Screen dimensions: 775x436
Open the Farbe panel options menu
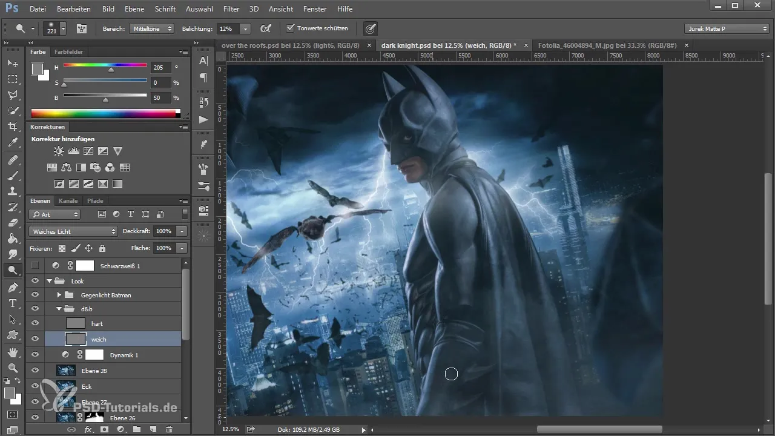point(184,52)
